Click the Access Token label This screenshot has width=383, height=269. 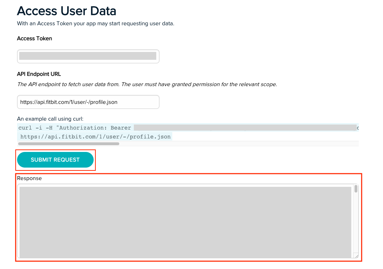point(34,38)
